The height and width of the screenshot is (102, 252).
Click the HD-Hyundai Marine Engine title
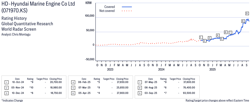tap(38, 4)
